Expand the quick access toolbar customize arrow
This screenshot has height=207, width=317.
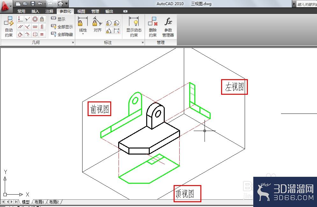66,3
